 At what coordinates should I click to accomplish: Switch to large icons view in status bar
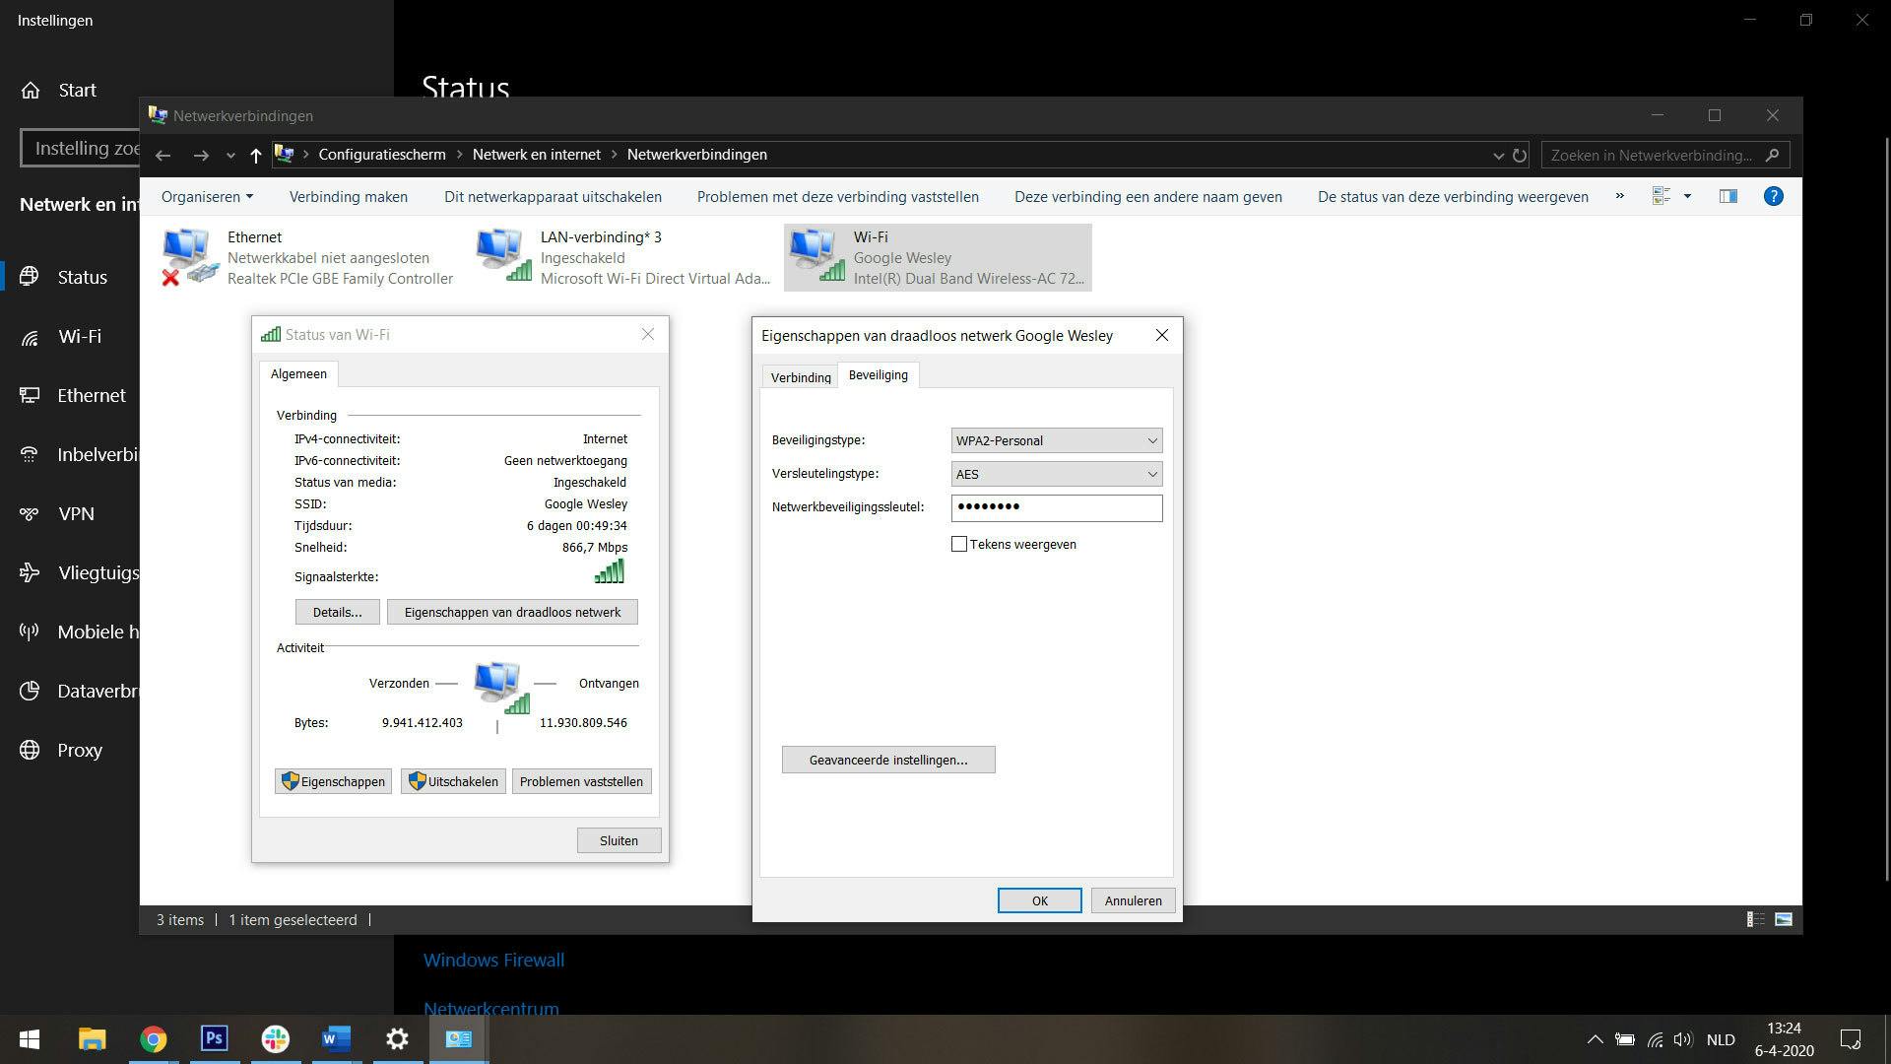coord(1784,919)
